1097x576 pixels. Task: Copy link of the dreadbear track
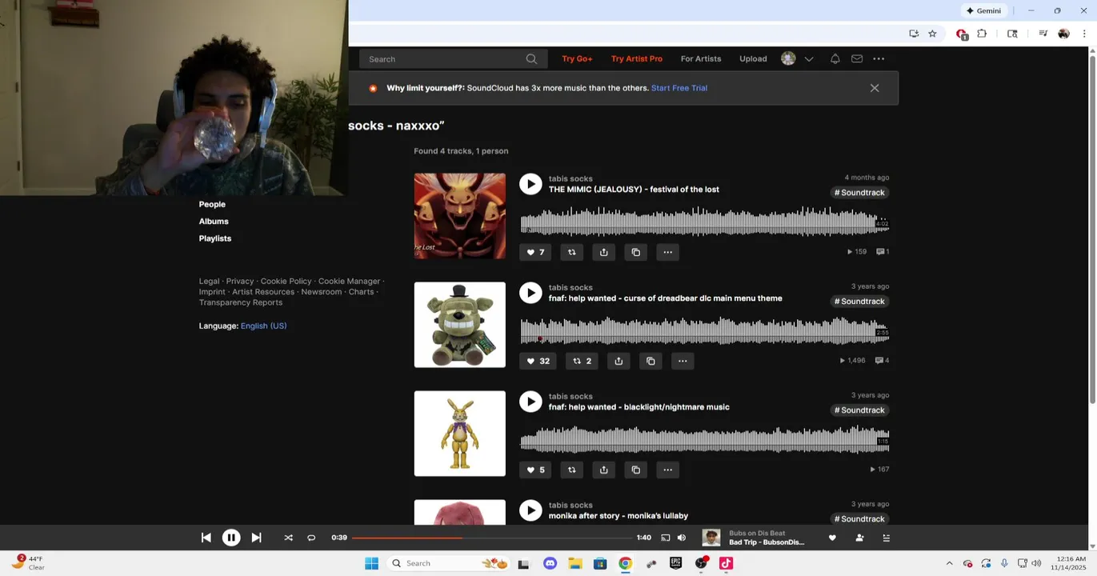pos(651,361)
